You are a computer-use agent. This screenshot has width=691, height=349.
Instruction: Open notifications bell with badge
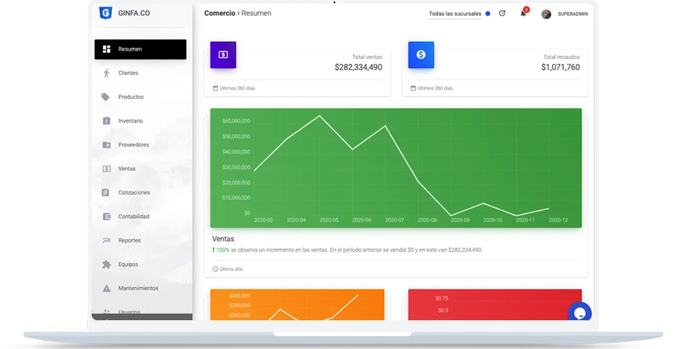[524, 13]
